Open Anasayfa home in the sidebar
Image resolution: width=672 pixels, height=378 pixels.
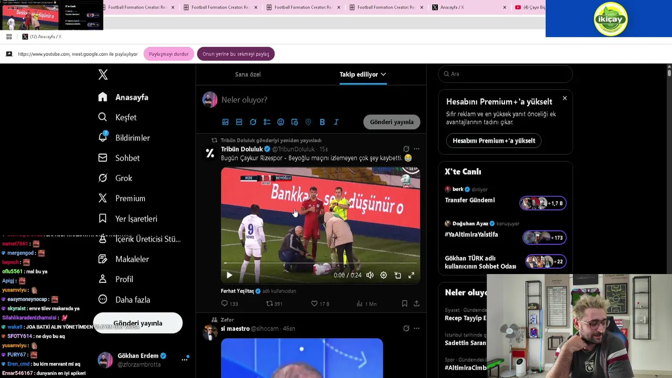click(123, 97)
